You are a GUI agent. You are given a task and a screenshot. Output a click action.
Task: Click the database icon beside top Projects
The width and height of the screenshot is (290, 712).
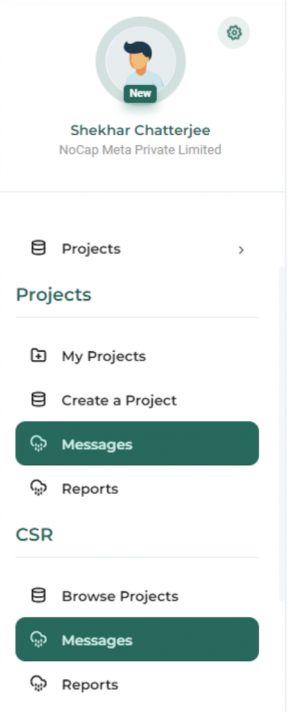(x=38, y=249)
